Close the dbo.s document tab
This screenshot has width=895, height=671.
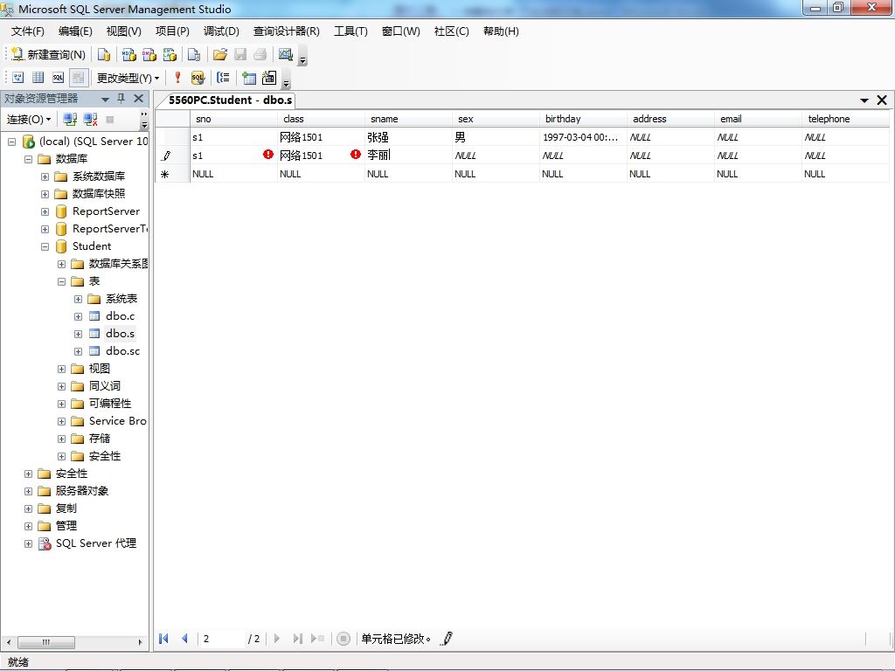882,100
